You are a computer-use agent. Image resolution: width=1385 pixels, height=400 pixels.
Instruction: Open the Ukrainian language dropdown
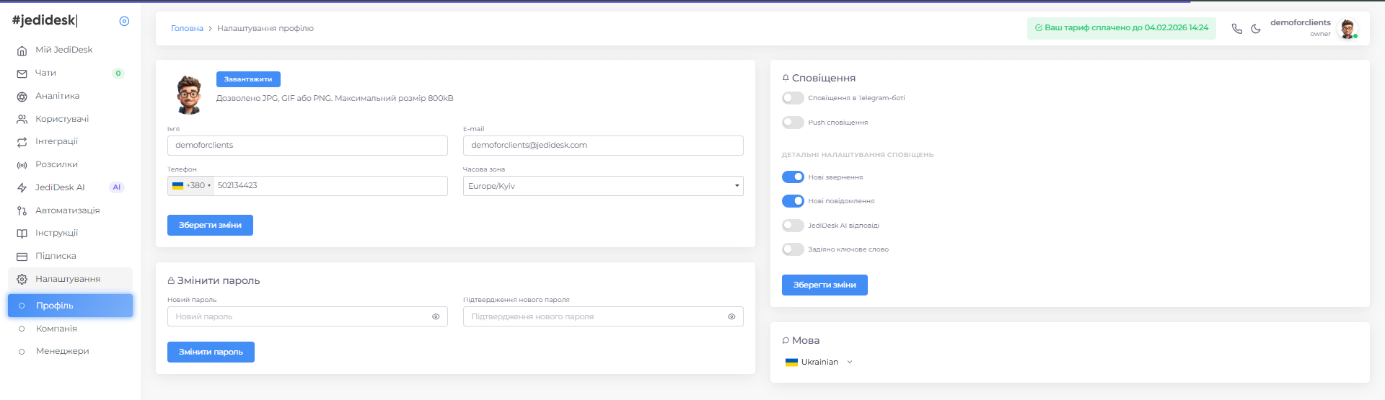[819, 362]
